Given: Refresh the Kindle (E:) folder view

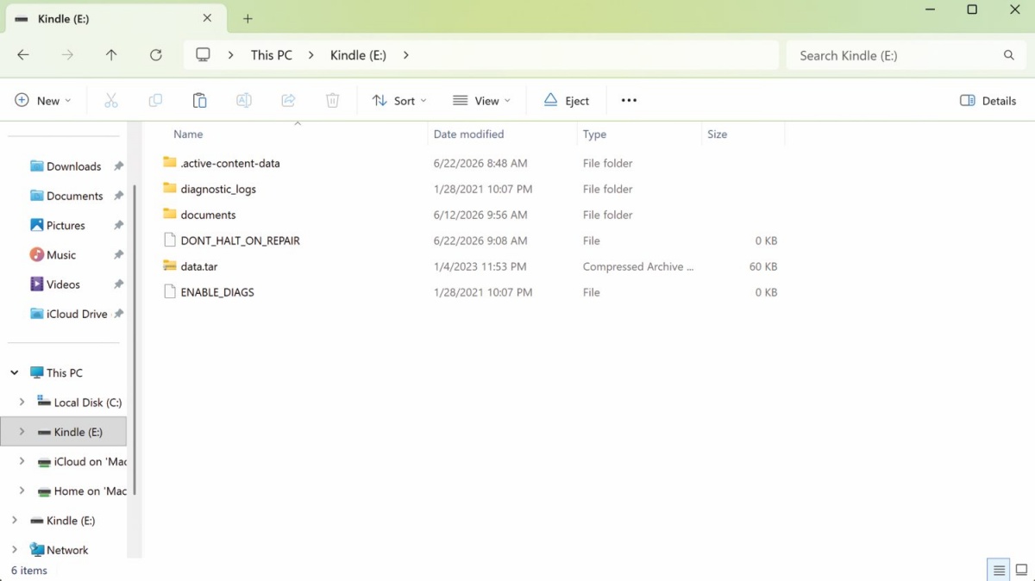Looking at the screenshot, I should point(156,55).
